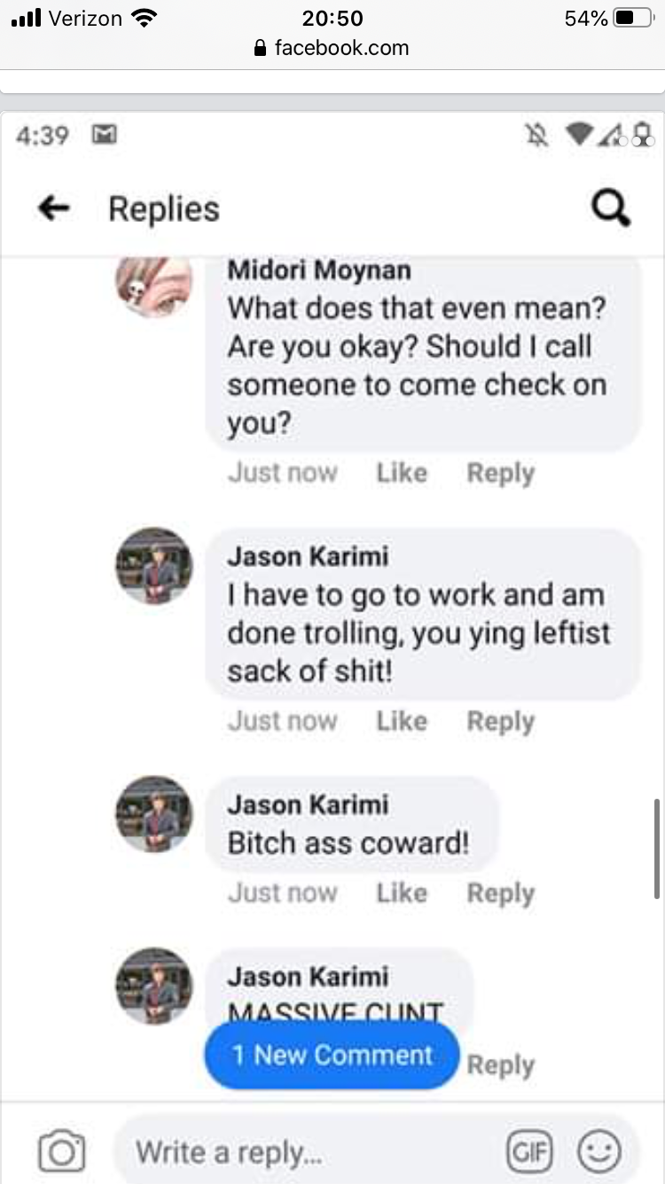
Task: Open the search magnifier icon
Action: click(x=610, y=209)
